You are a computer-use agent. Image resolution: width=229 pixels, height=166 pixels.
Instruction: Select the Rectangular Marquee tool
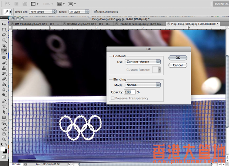click(4, 30)
